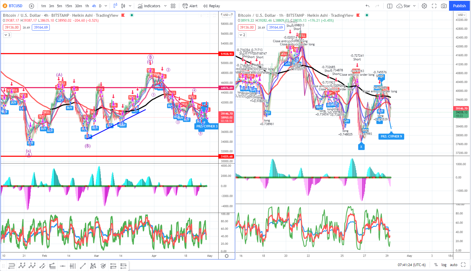Click the green market status dot on 4h chart
Screen dimensions: 471x271
(x=132, y=15)
